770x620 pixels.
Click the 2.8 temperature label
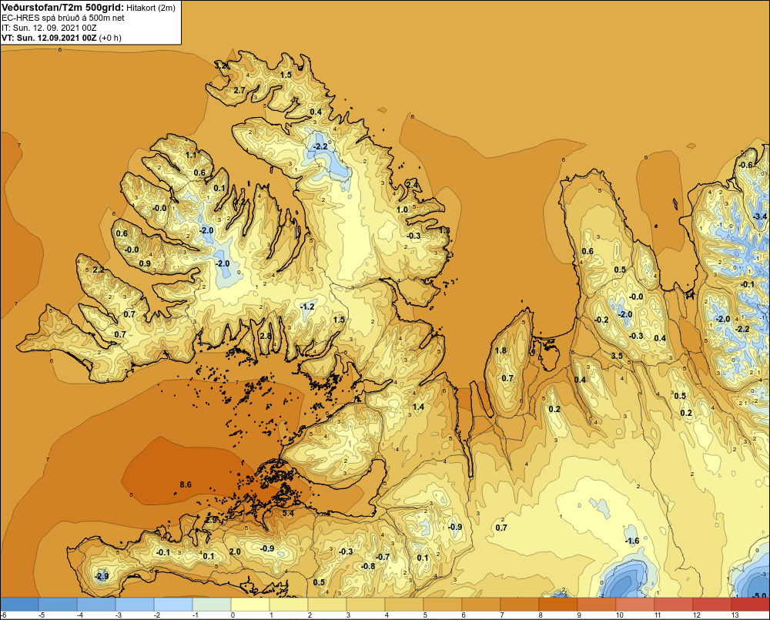click(266, 336)
